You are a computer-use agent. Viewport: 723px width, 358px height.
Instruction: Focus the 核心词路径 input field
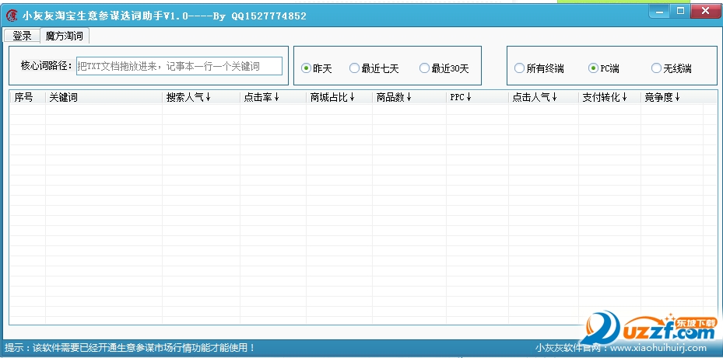click(179, 66)
